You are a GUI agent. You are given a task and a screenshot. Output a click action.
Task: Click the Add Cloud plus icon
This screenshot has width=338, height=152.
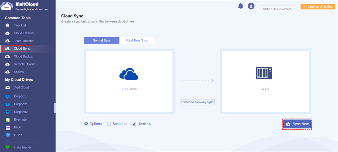[8, 87]
